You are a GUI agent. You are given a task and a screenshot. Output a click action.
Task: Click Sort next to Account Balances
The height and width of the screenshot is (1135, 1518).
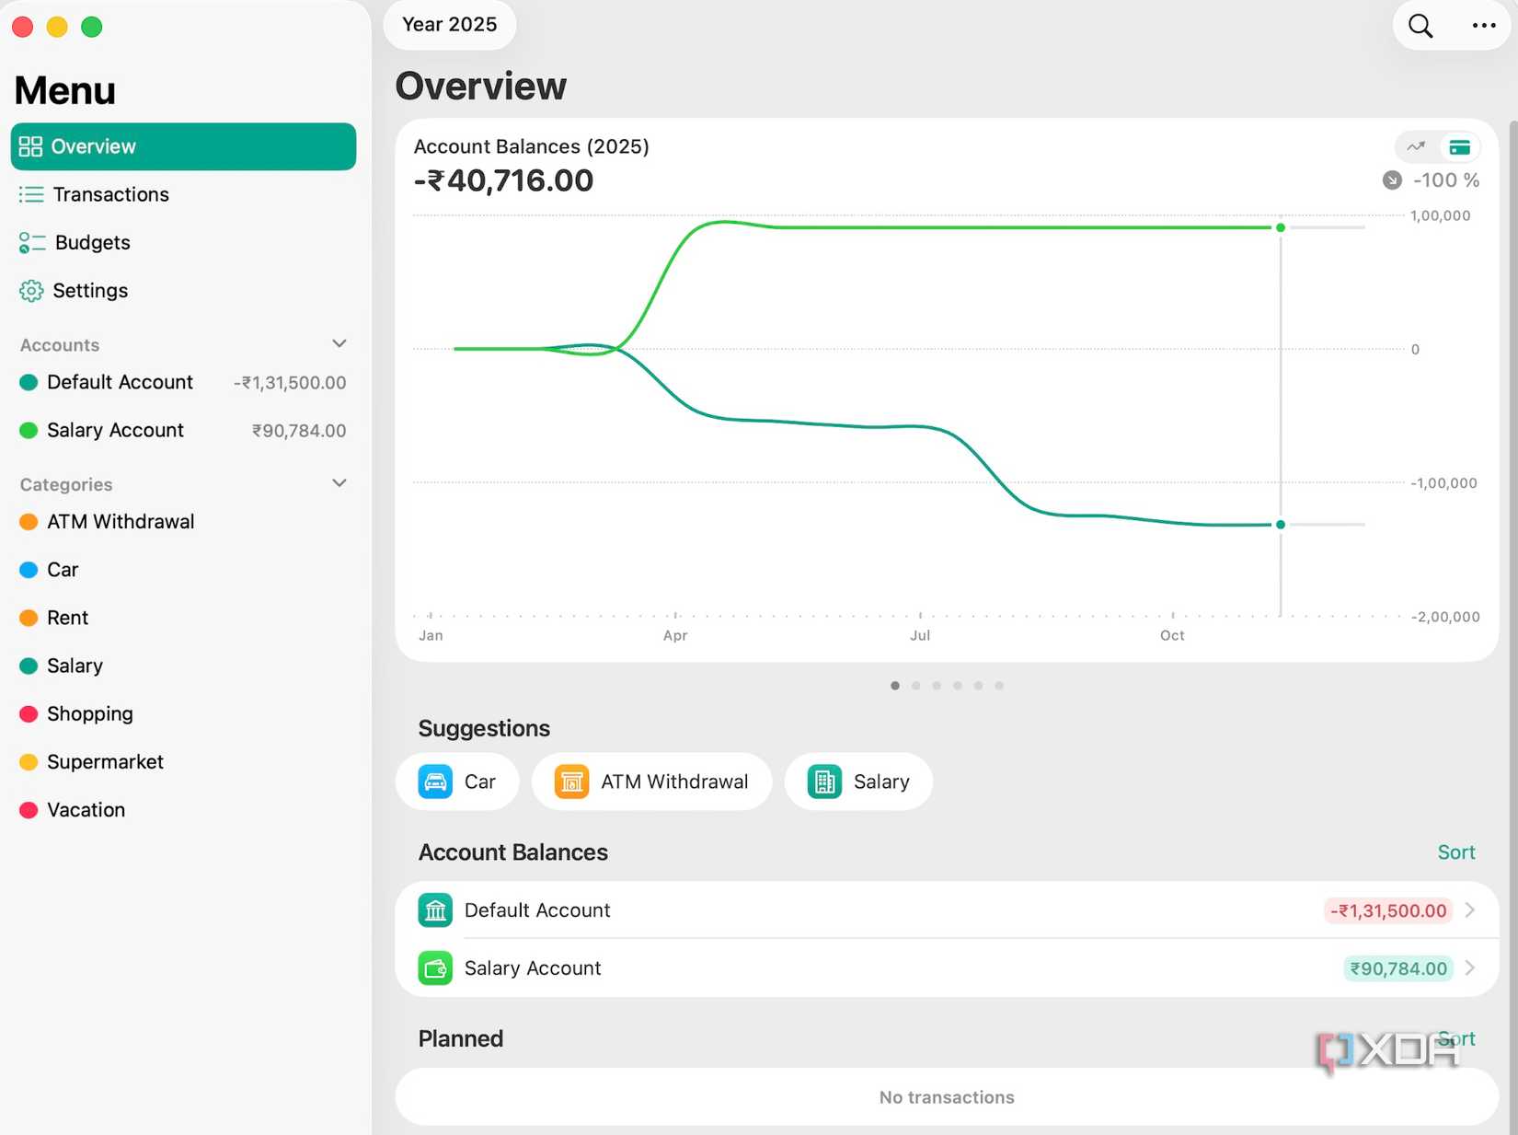coord(1456,852)
